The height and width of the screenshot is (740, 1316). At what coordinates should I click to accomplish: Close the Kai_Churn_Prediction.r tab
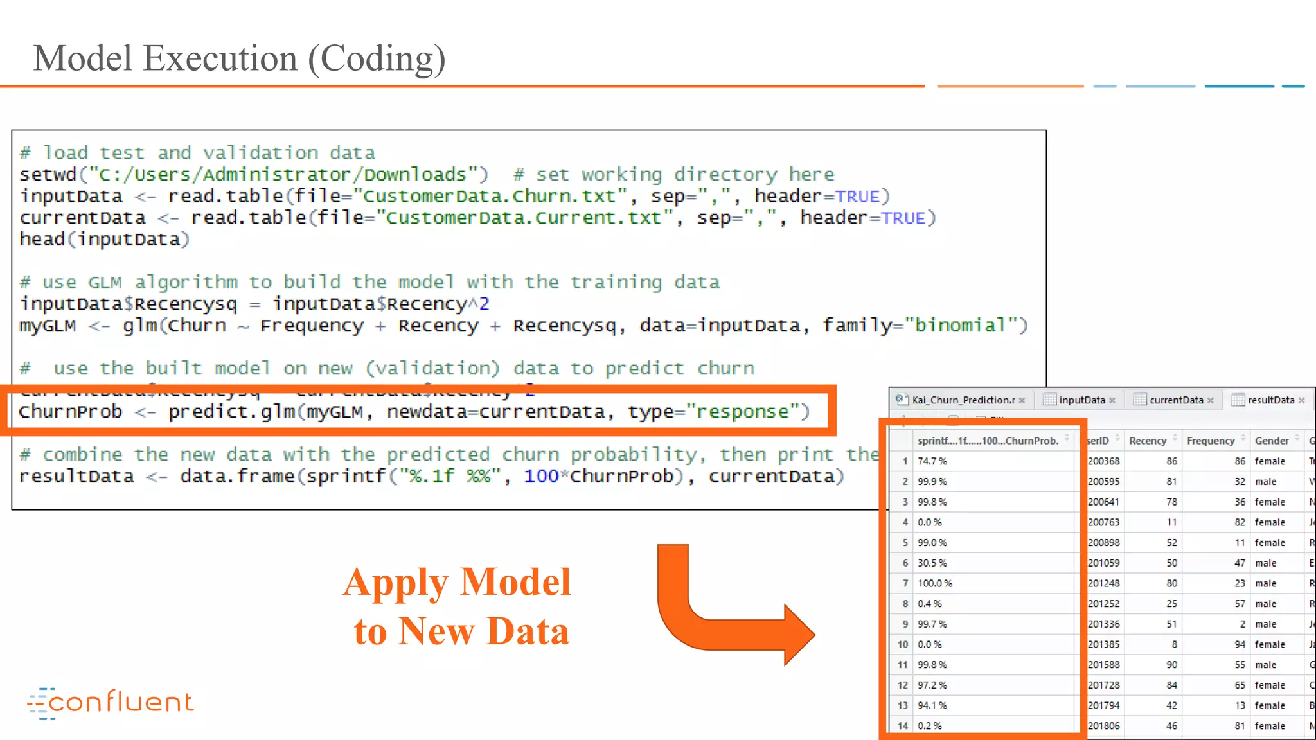click(x=1022, y=400)
